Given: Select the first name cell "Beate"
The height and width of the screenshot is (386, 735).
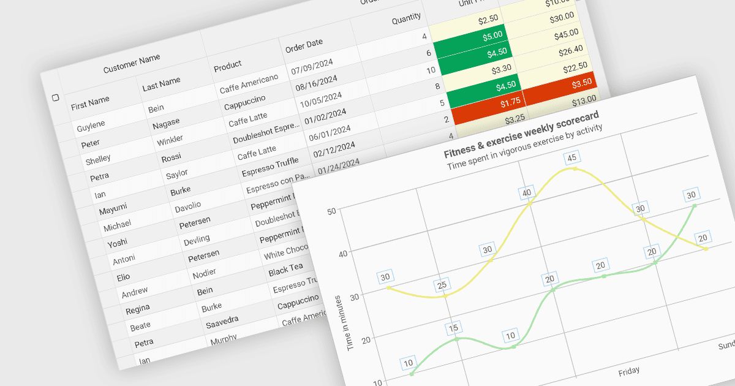Looking at the screenshot, I should click(140, 326).
